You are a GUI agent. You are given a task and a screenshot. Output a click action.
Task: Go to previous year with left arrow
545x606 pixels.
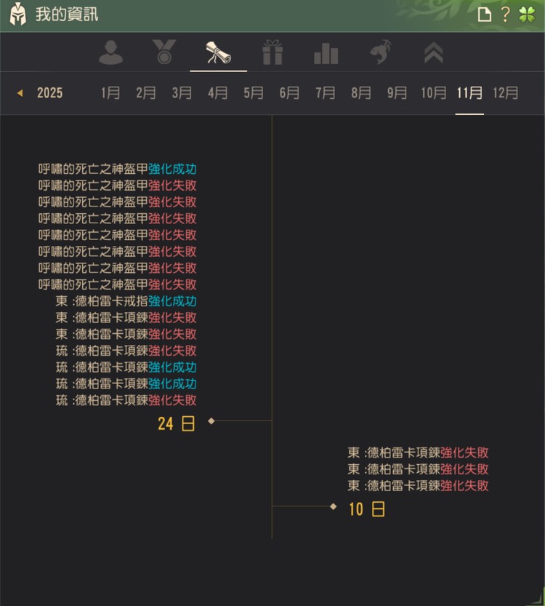[x=20, y=93]
